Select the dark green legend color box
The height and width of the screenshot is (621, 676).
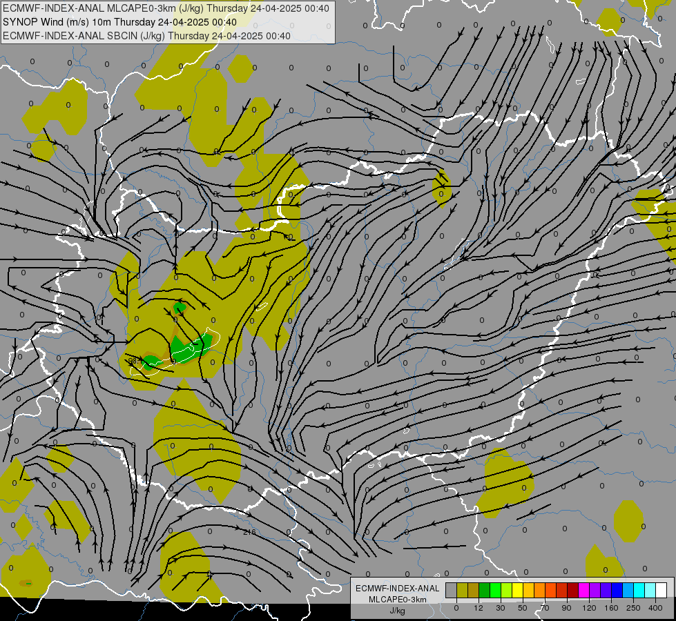click(485, 591)
